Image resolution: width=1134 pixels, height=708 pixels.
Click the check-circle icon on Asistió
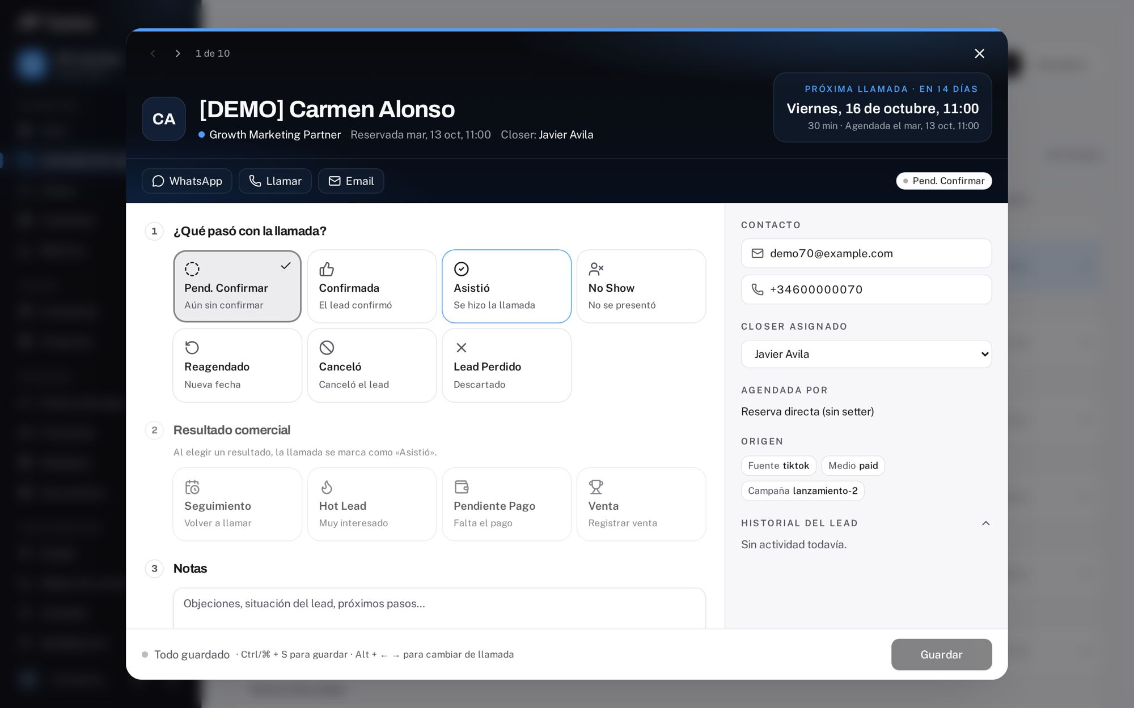[x=462, y=268]
